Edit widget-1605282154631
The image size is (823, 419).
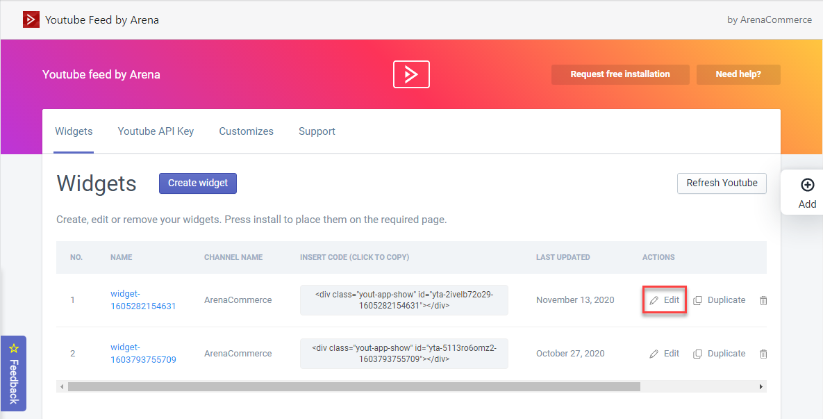[x=665, y=300]
